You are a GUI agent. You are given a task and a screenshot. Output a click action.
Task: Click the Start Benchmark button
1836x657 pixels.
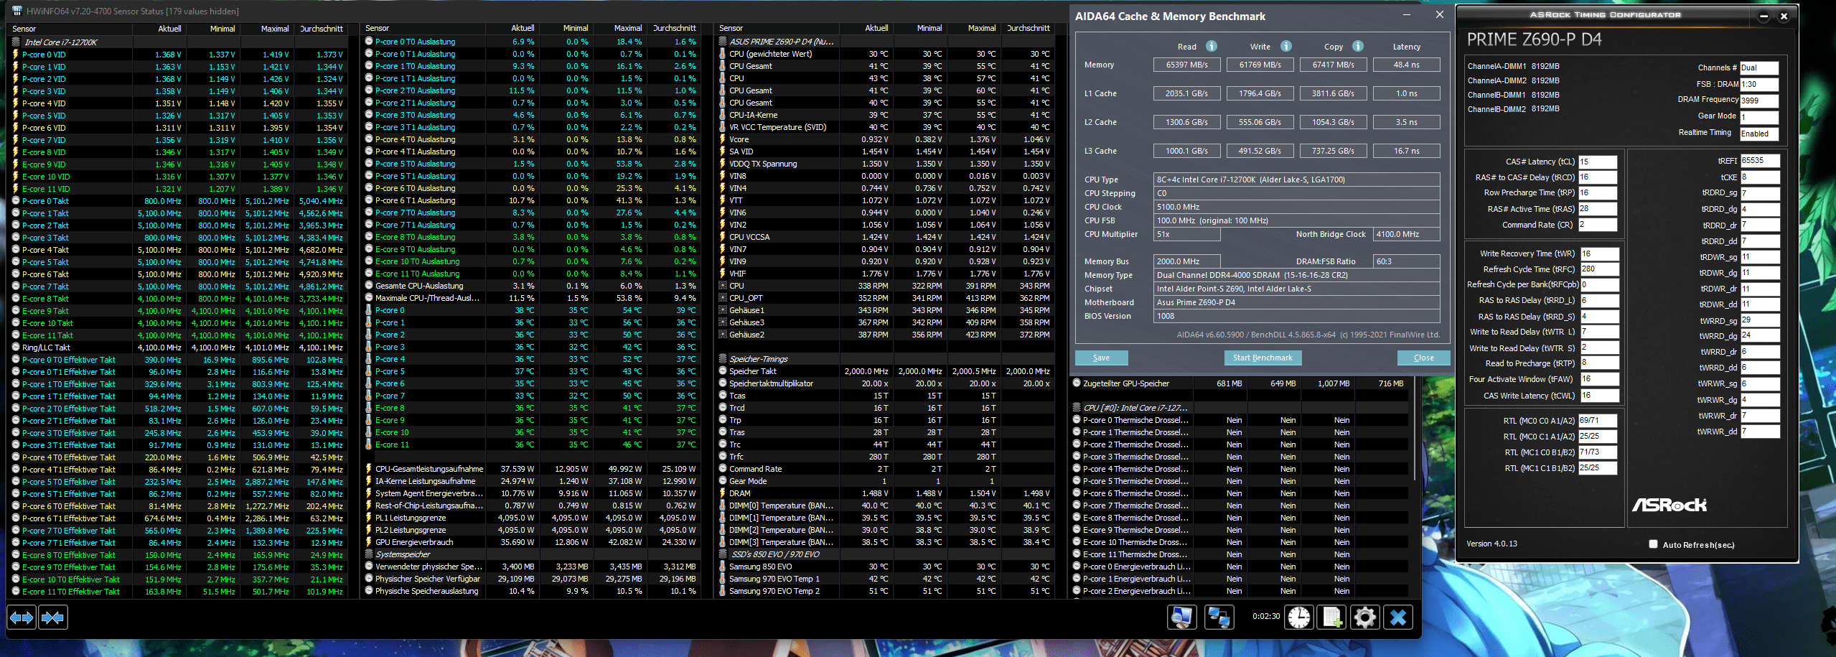click(x=1263, y=358)
